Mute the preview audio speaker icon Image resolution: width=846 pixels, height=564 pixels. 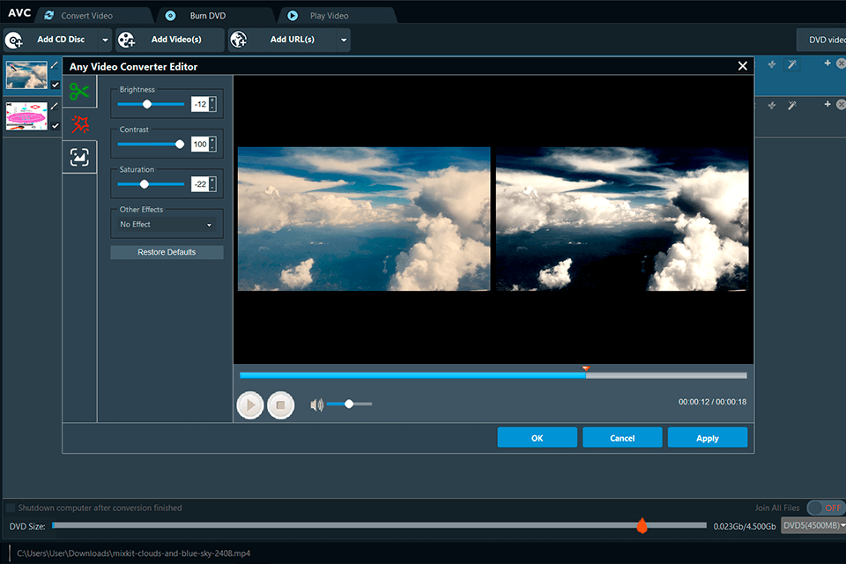pyautogui.click(x=317, y=404)
